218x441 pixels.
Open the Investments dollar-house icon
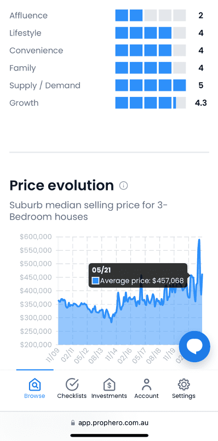pos(109,385)
